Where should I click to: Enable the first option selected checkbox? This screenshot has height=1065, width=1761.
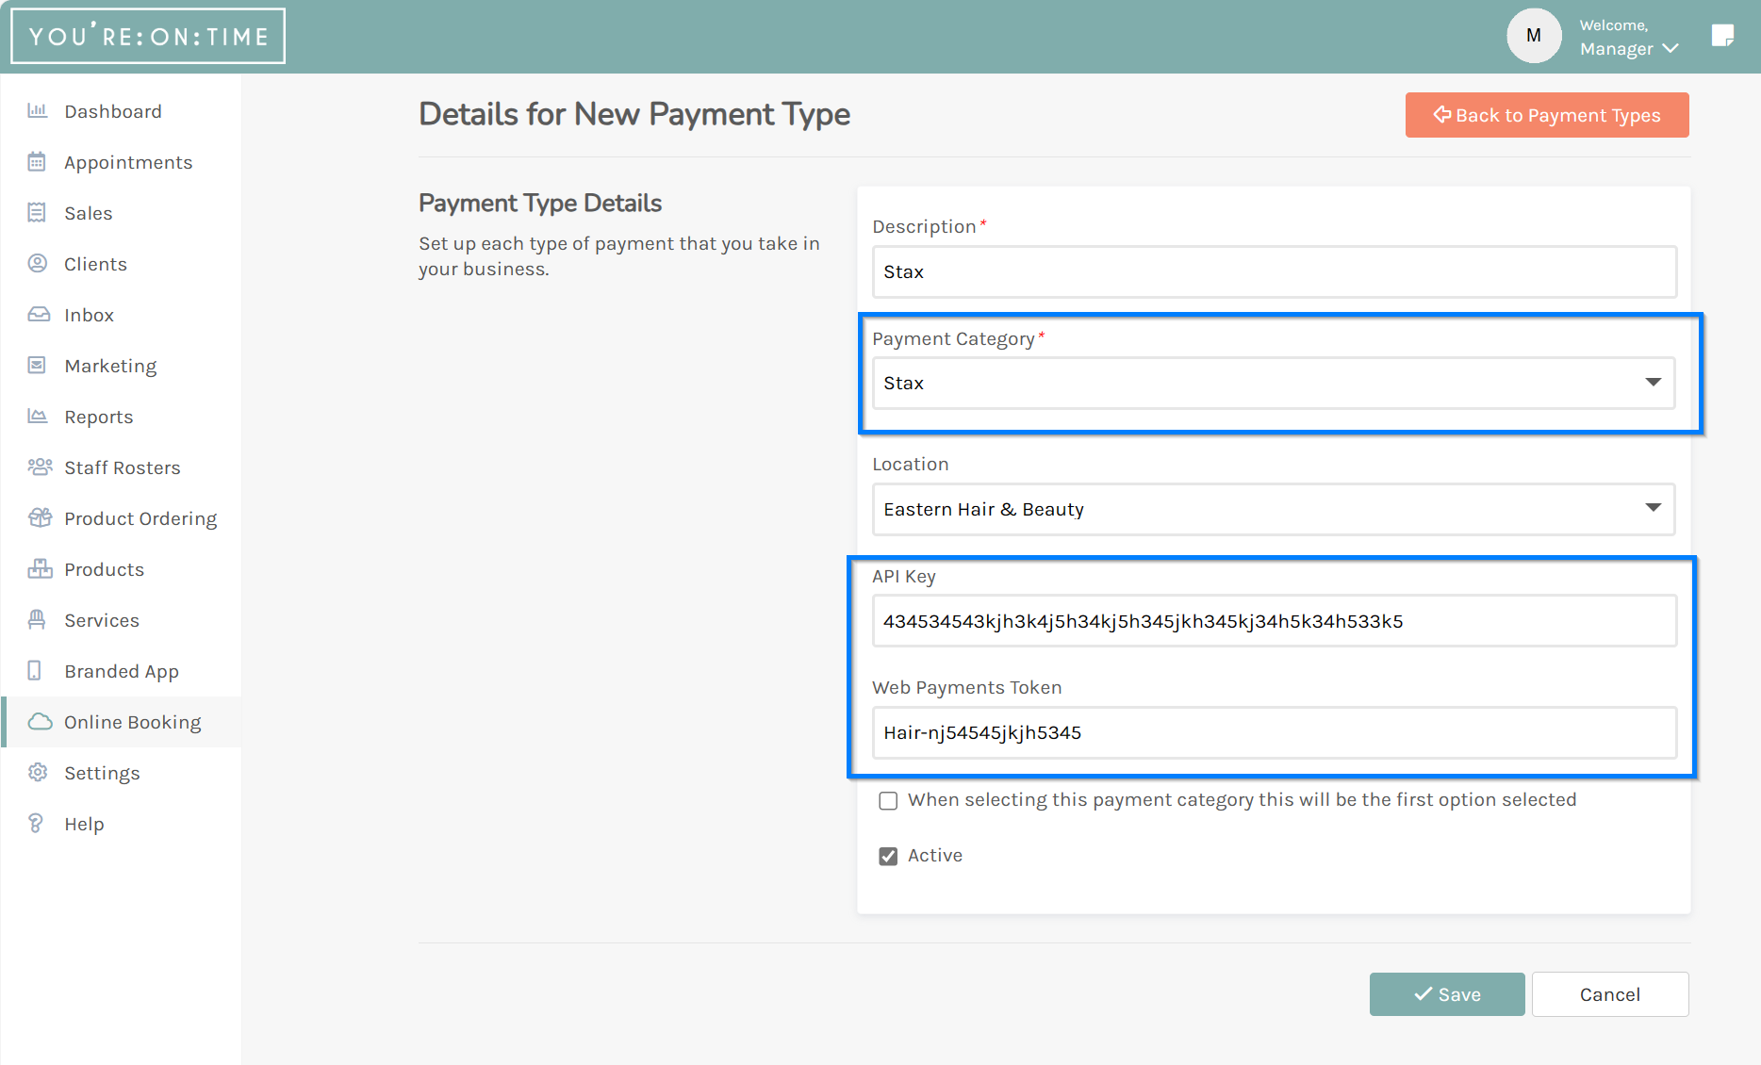pyautogui.click(x=887, y=800)
